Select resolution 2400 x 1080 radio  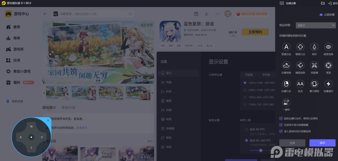tap(245, 90)
